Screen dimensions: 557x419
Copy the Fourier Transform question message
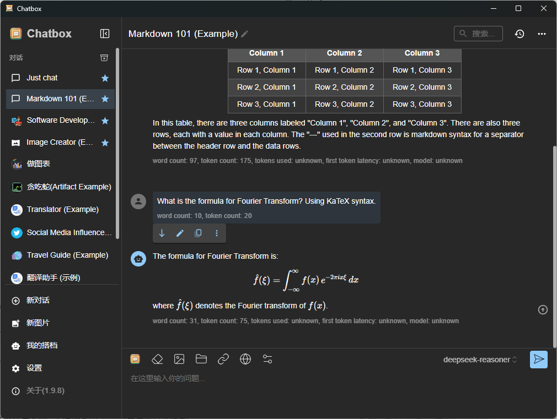[x=199, y=233]
